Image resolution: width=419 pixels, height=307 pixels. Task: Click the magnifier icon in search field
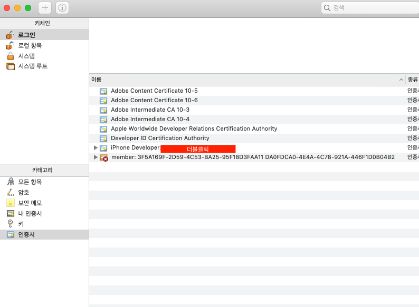tap(327, 8)
